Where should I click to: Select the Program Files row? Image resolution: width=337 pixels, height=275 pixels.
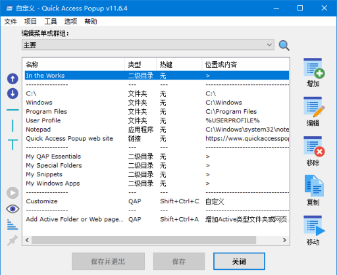tap(157, 112)
